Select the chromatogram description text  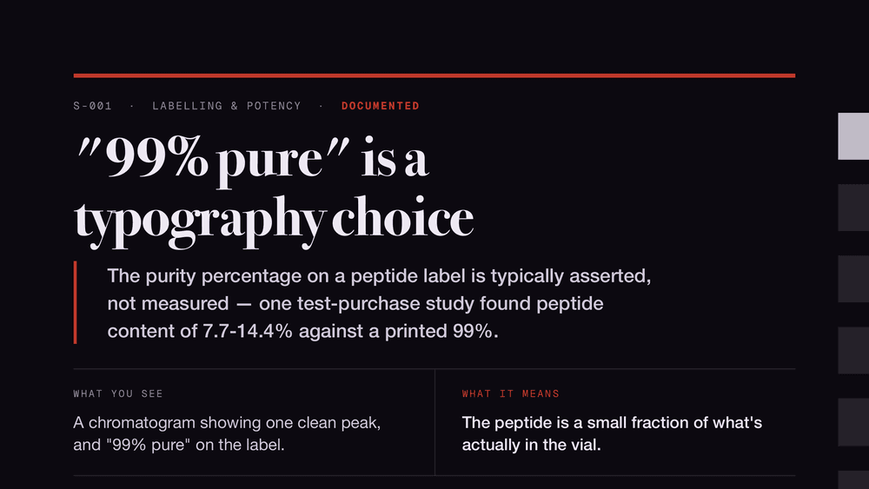227,433
